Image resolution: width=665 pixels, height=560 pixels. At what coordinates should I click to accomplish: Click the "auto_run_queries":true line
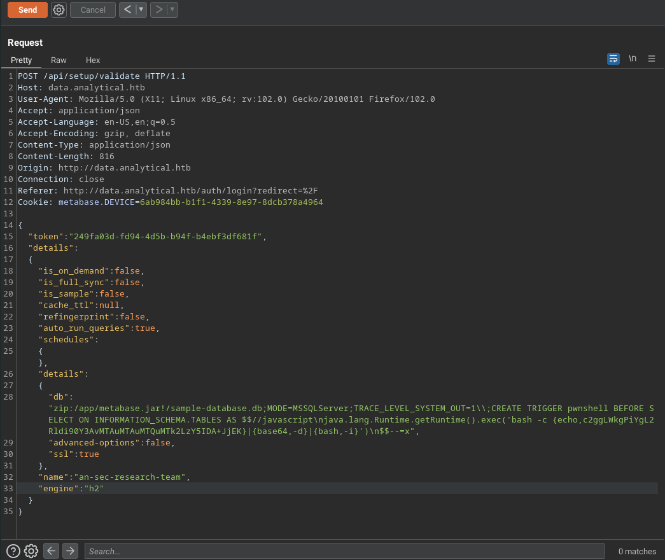point(99,328)
